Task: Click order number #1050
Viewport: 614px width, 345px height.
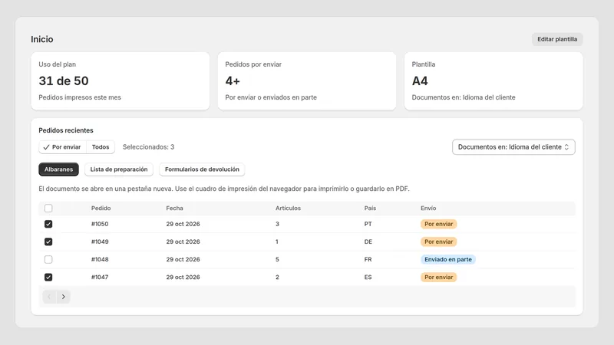Action: (x=100, y=224)
